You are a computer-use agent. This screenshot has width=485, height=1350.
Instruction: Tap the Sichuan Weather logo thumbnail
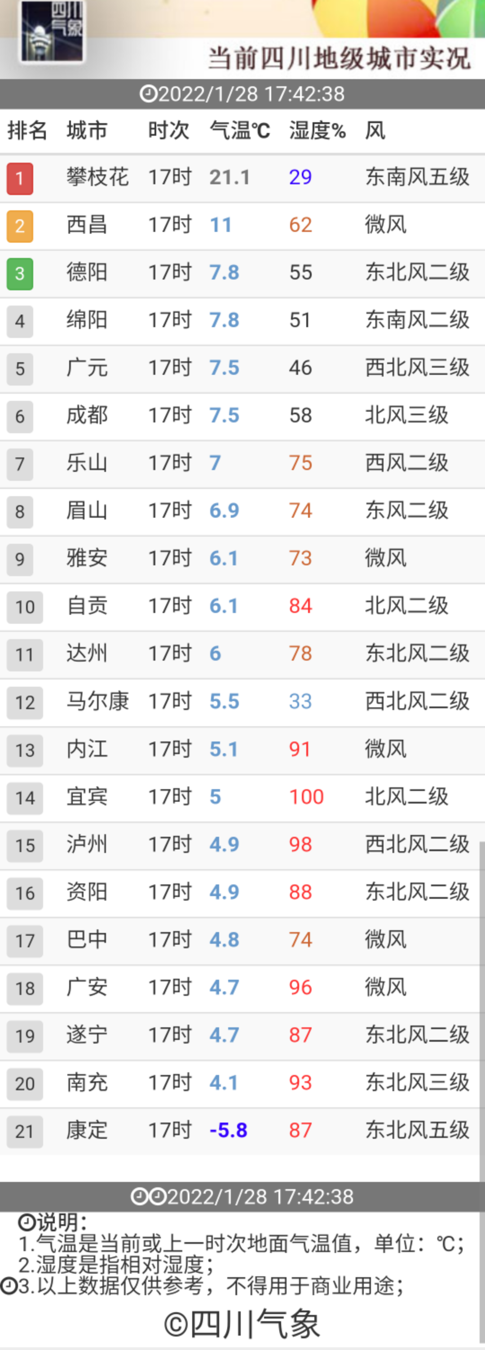[53, 31]
